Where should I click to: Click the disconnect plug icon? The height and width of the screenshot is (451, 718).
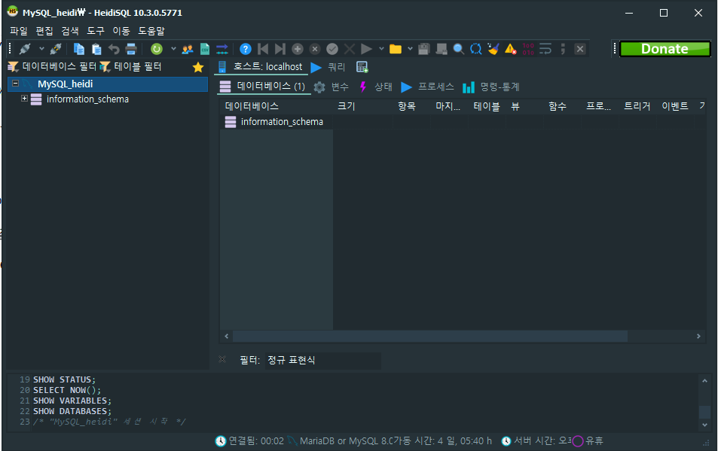[x=56, y=49]
